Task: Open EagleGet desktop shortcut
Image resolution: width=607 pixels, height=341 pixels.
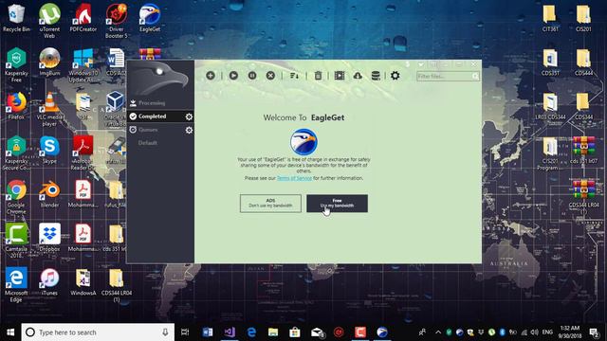Action: [150, 18]
